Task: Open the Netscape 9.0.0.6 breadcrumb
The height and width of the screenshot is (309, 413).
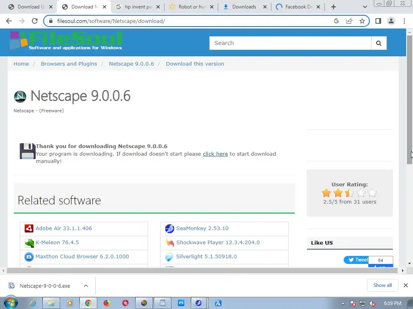Action: (131, 64)
